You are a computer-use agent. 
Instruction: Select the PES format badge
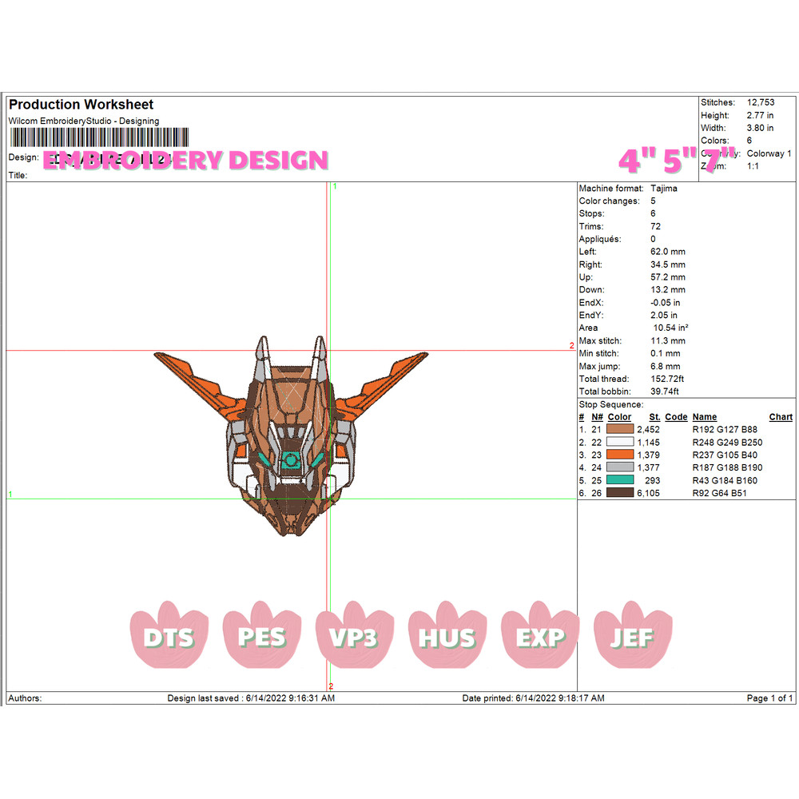click(x=261, y=636)
